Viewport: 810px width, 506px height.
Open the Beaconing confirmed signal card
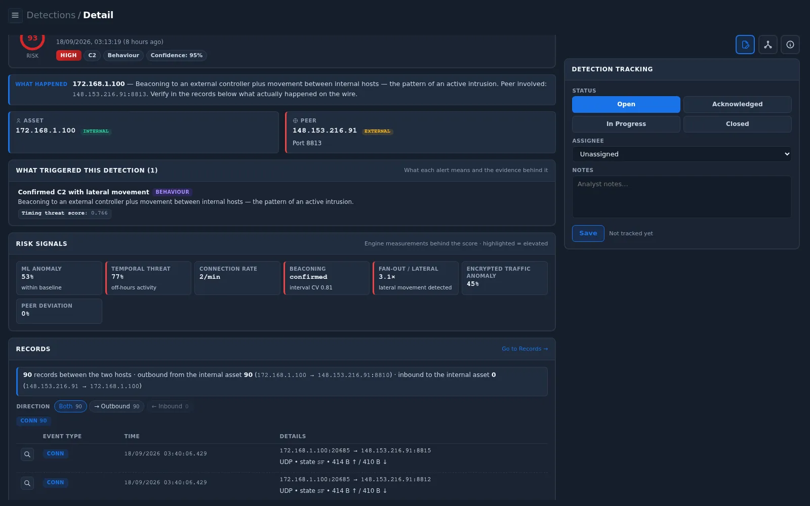327,278
